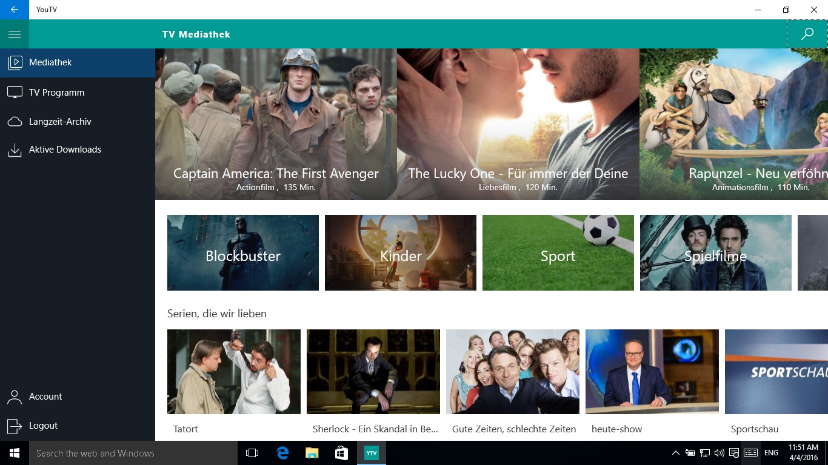Launch Microsoft Edge from the taskbar
This screenshot has height=465, width=828.
tap(282, 453)
